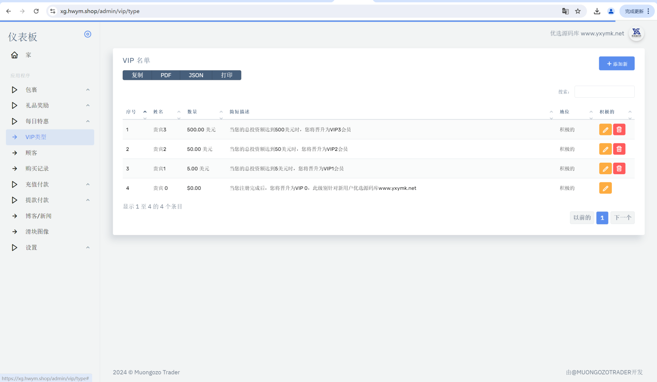Open the 顾客 menu item

tap(32, 153)
